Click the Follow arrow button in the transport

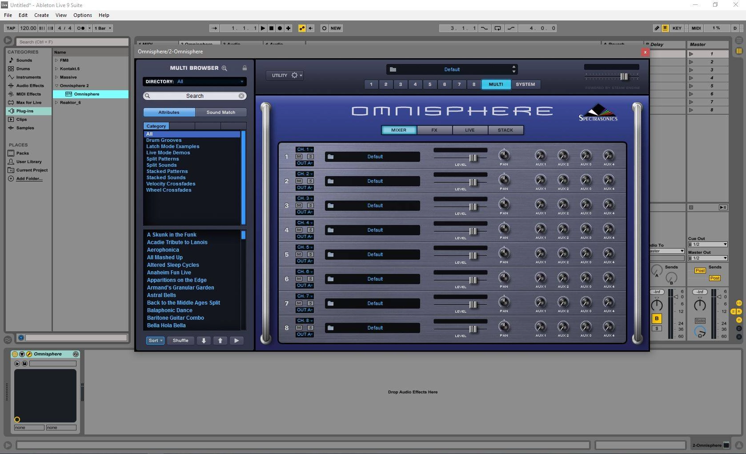click(214, 28)
